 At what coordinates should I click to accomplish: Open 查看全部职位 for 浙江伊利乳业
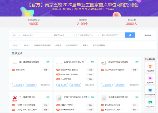[x=134, y=85]
